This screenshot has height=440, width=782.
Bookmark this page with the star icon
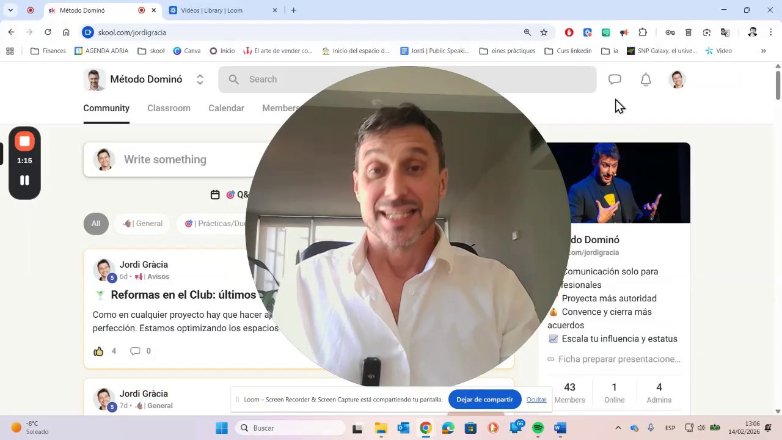544,32
